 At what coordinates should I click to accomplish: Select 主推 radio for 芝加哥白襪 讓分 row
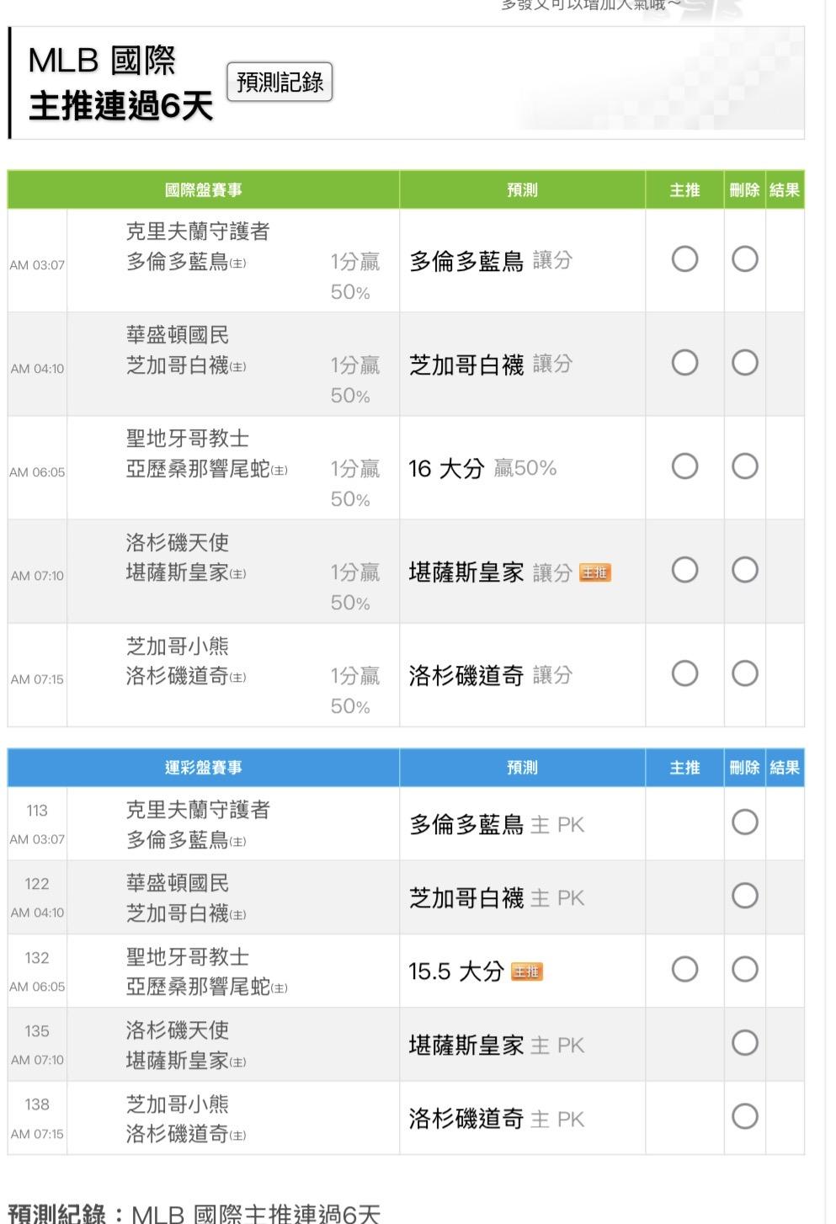pyautogui.click(x=684, y=363)
